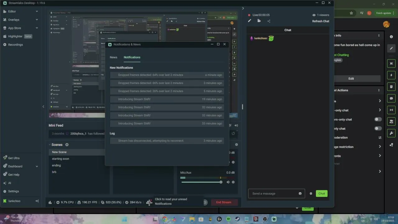Expand the App Store sidebar dropdown
Viewport: 398px width, 224px height.
tap(37, 28)
